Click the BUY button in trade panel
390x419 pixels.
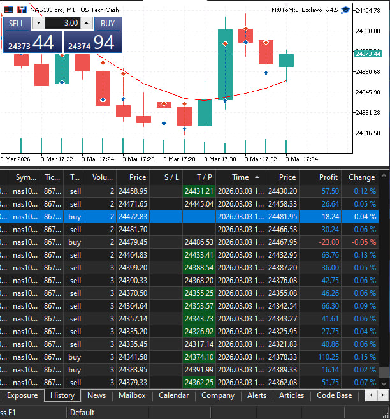click(x=108, y=23)
